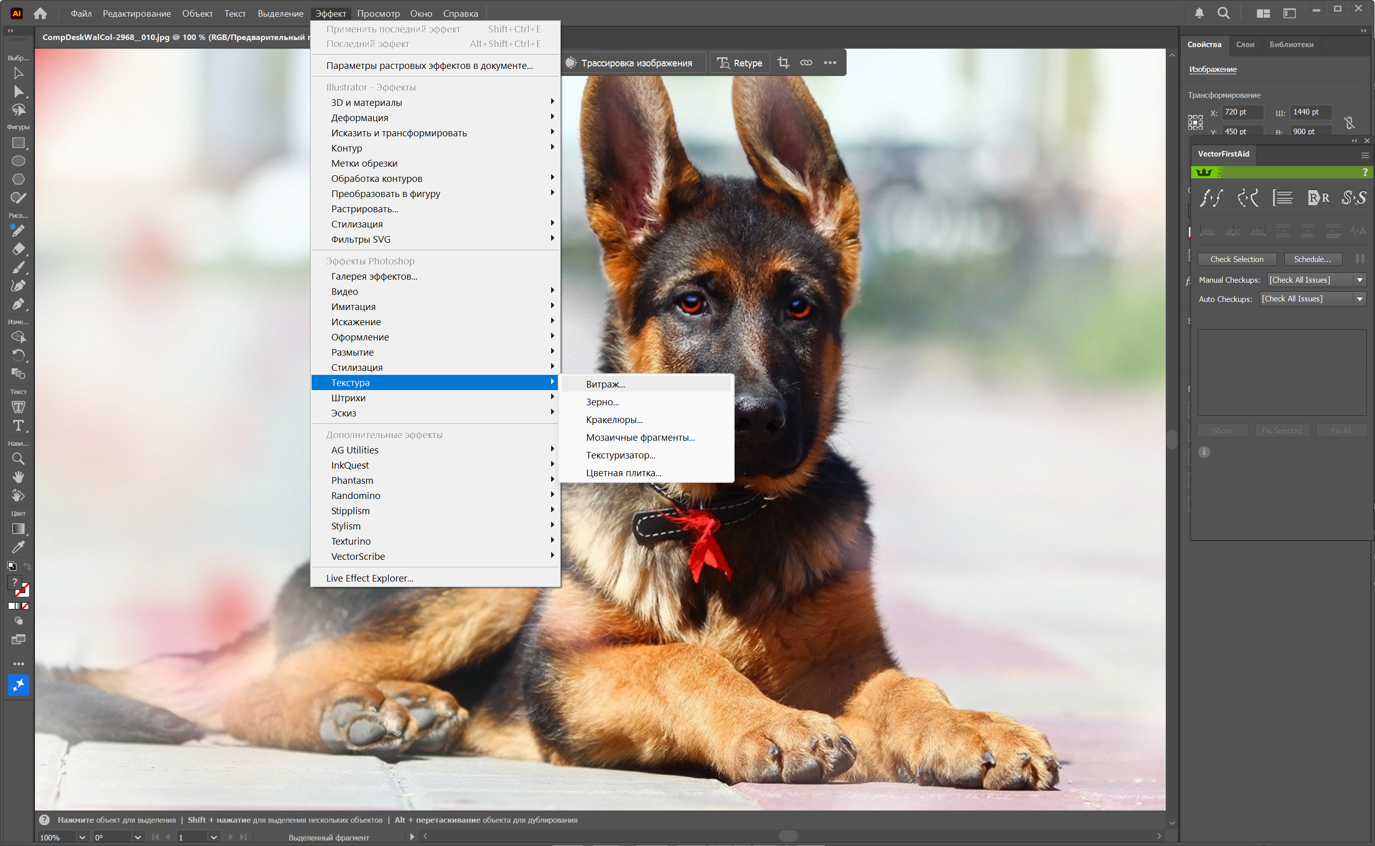The height and width of the screenshot is (846, 1375).
Task: Click the Check Selection button
Action: [1236, 259]
